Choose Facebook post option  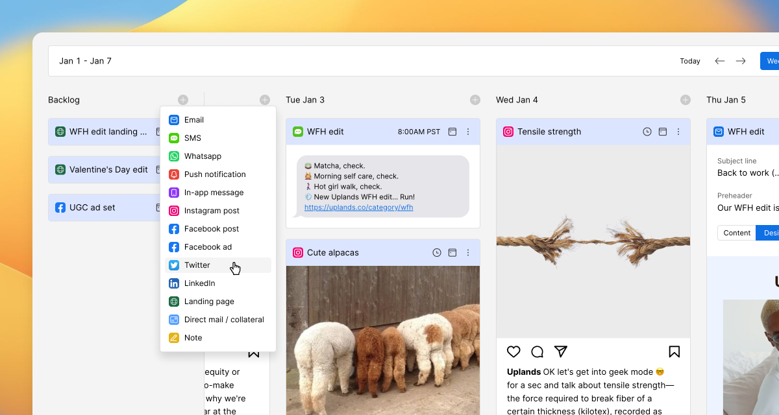click(x=218, y=229)
